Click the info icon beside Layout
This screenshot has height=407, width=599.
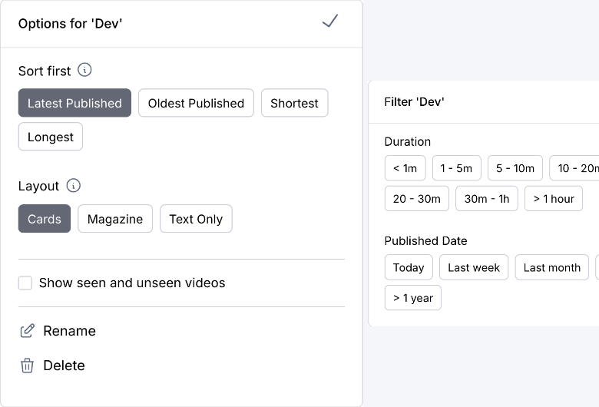point(74,185)
